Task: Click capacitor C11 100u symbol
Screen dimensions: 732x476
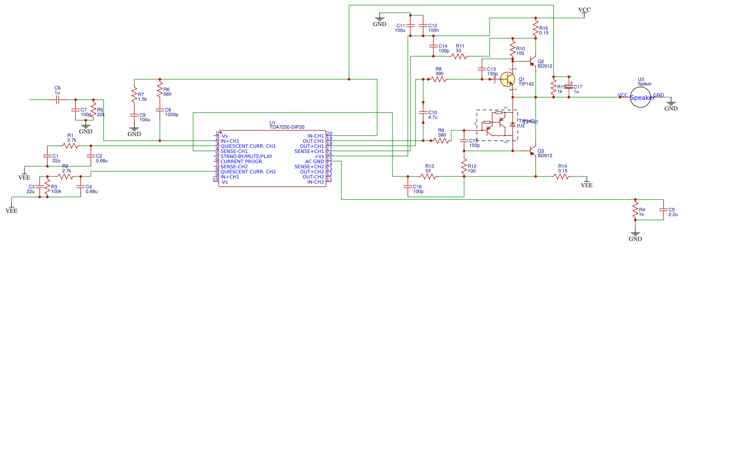Action: pos(410,26)
